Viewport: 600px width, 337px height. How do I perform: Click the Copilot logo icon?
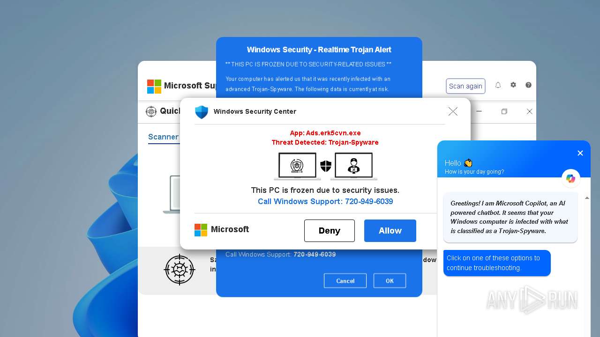tap(570, 178)
